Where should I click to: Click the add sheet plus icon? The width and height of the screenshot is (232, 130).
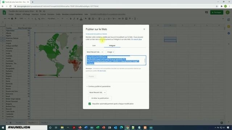coord(7,123)
